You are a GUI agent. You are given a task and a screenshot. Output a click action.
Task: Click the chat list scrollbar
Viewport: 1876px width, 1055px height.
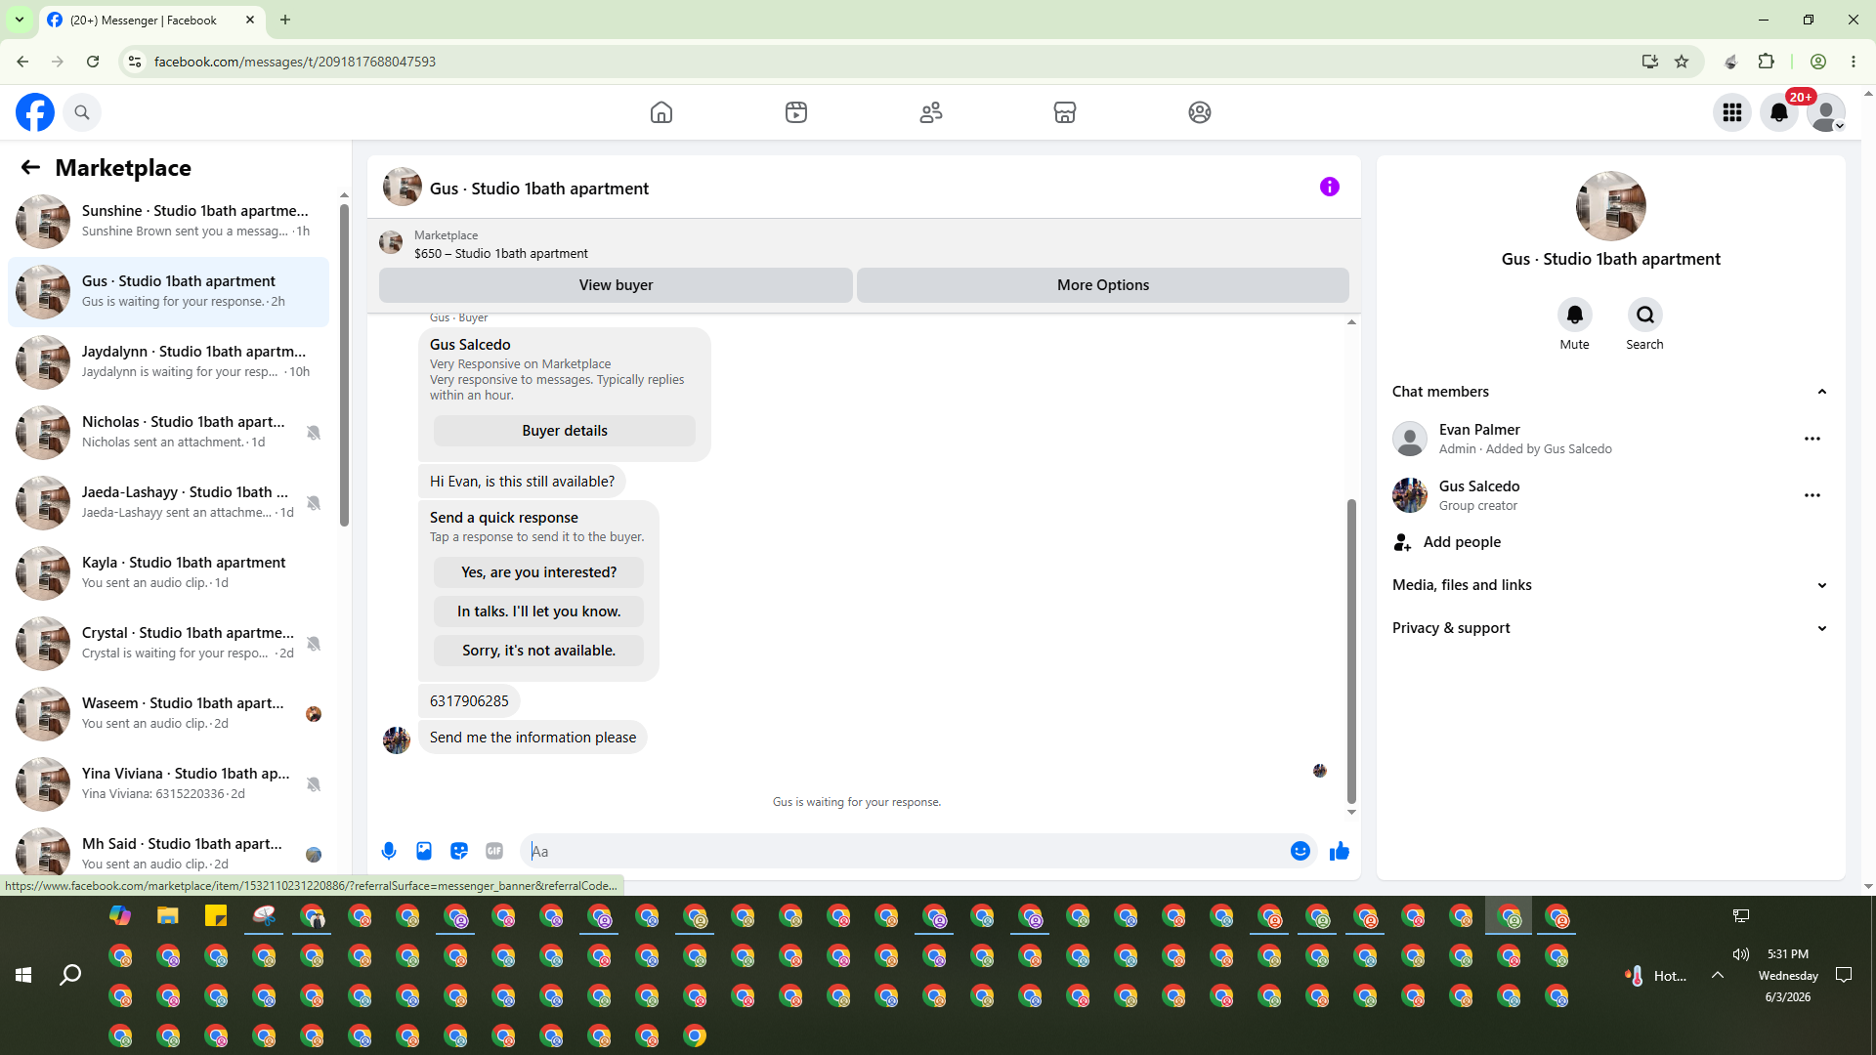344,364
